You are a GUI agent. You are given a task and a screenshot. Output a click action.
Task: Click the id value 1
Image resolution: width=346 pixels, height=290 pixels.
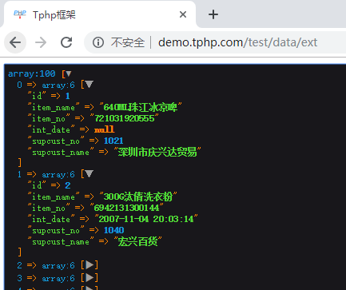[x=68, y=96]
